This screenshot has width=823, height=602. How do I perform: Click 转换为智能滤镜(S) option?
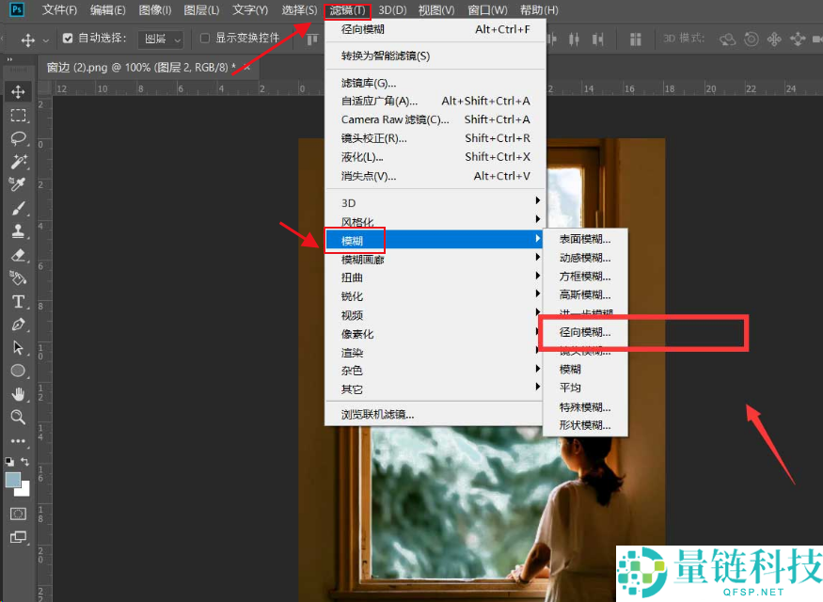(x=385, y=55)
